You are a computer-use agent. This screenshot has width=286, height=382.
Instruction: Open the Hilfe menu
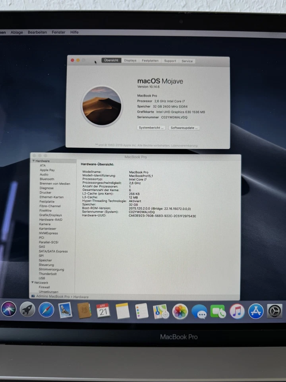(x=74, y=32)
